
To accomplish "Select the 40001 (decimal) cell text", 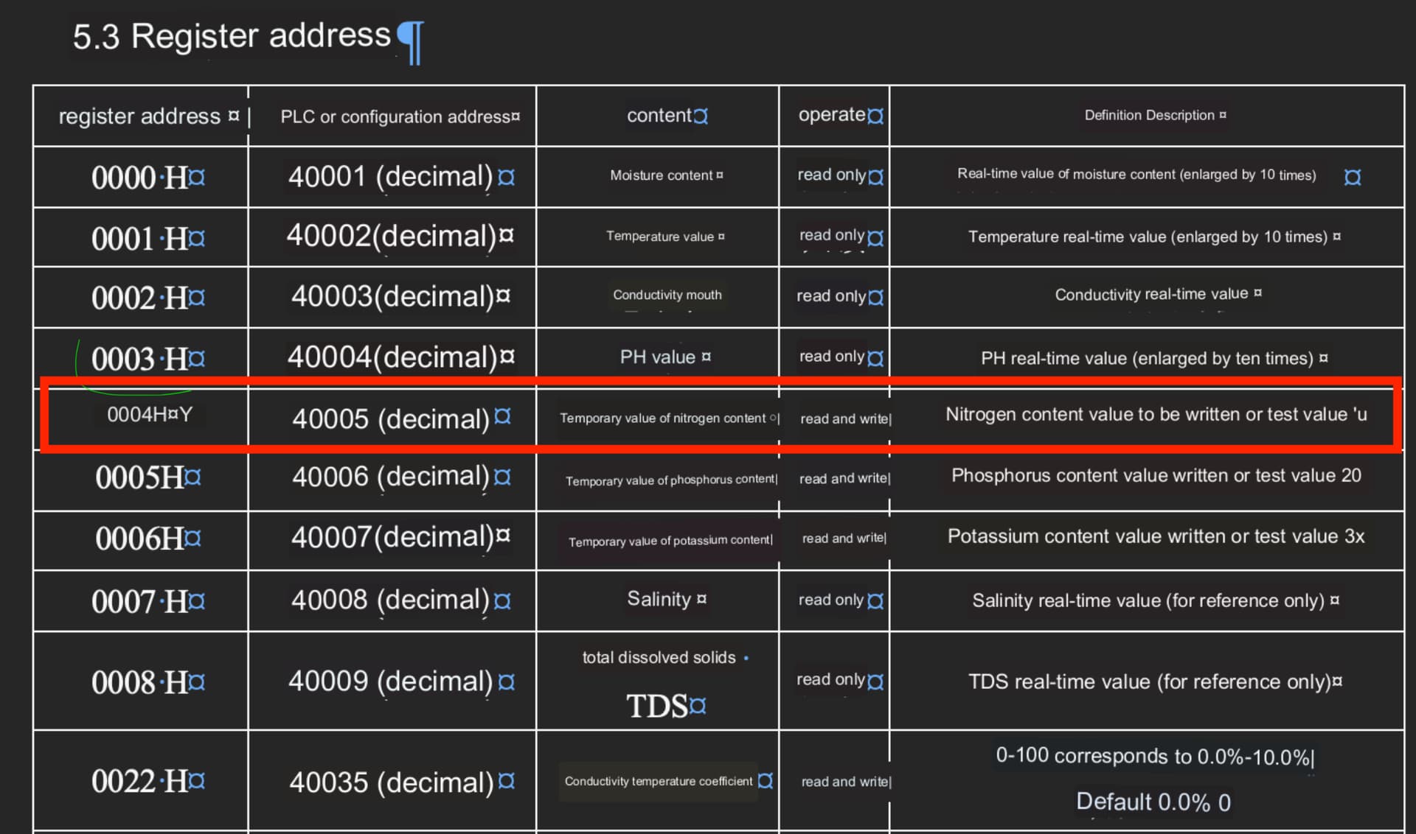I will click(390, 177).
